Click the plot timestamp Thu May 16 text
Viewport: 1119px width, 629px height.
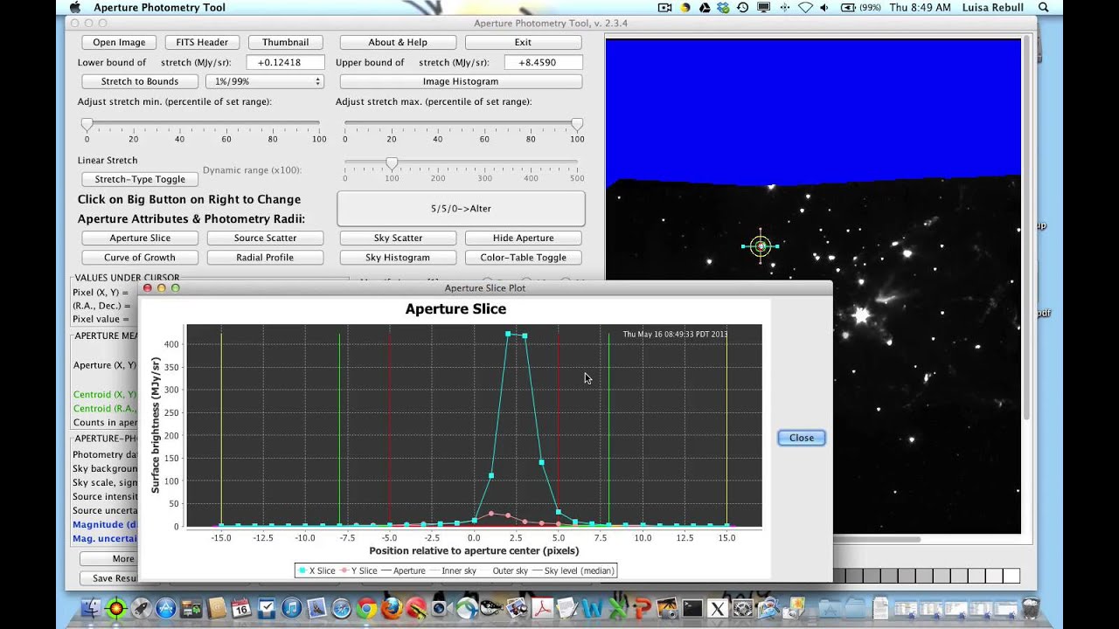675,334
